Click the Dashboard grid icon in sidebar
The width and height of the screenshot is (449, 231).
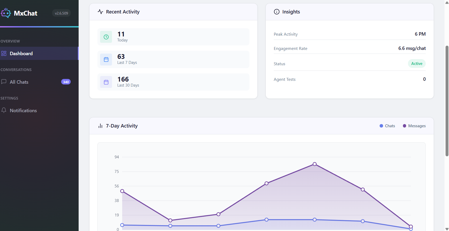pyautogui.click(x=4, y=53)
